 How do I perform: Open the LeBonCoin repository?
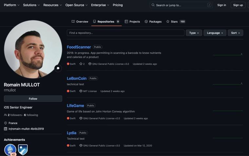tap(77, 78)
